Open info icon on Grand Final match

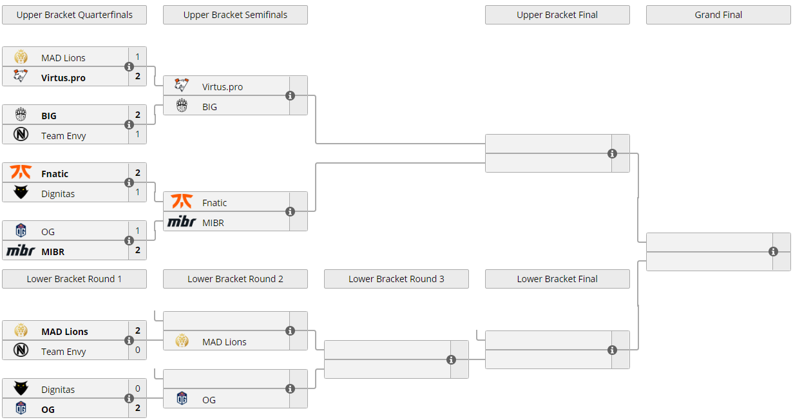click(773, 252)
